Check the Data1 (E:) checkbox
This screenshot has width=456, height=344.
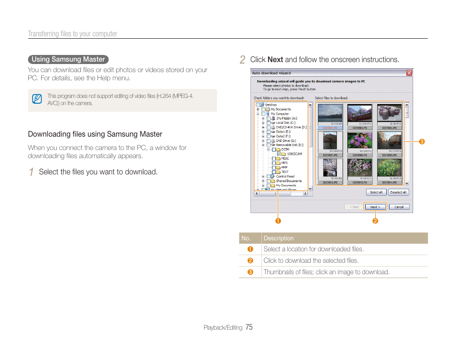click(269, 132)
